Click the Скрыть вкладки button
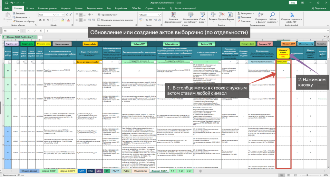 (62, 44)
